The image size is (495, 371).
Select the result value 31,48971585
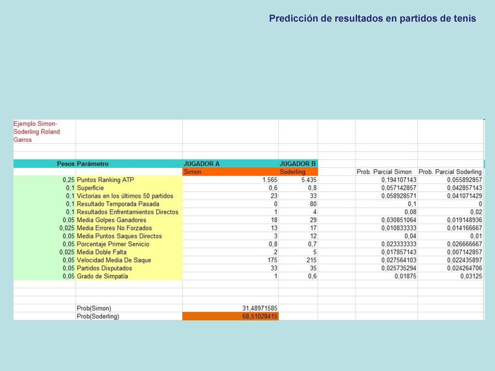pyautogui.click(x=231, y=308)
